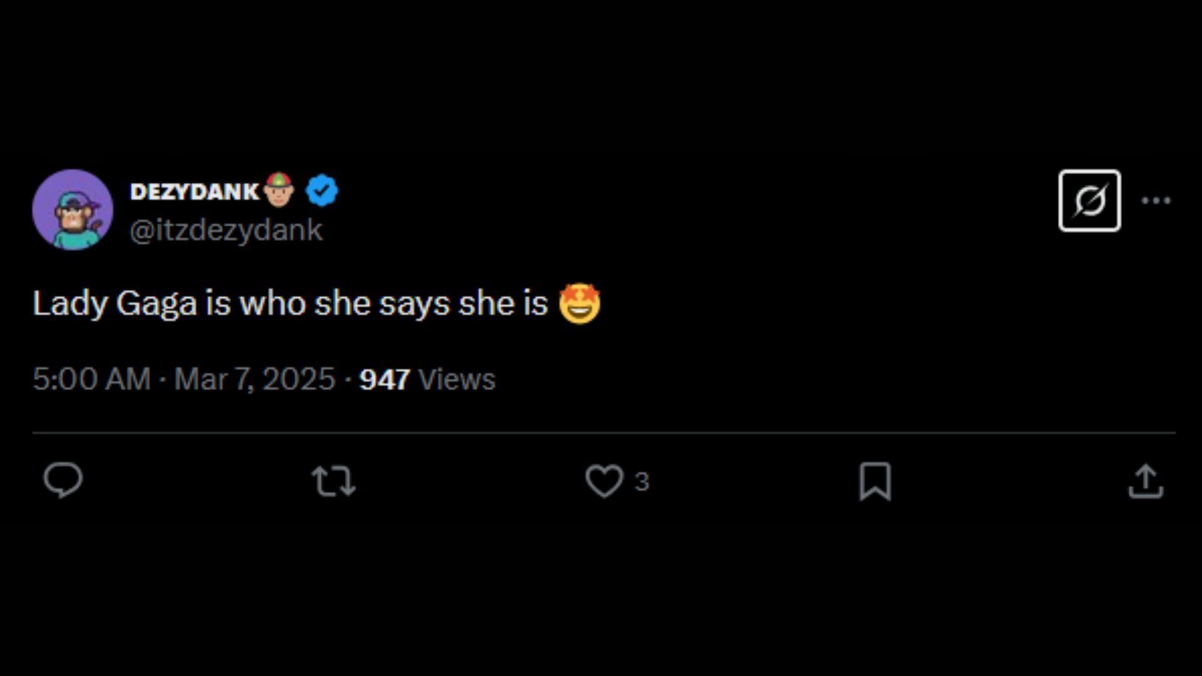Click the Grok slash icon
Screen dimensions: 1202x676
(1089, 201)
